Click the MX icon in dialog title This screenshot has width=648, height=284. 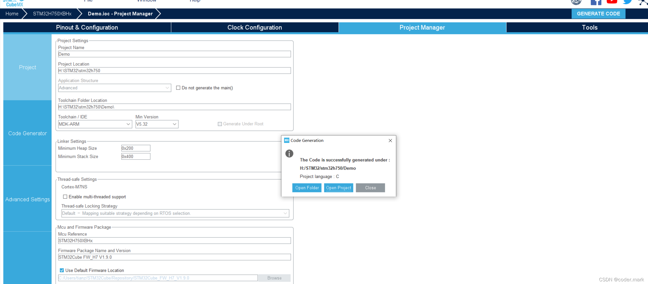point(287,140)
